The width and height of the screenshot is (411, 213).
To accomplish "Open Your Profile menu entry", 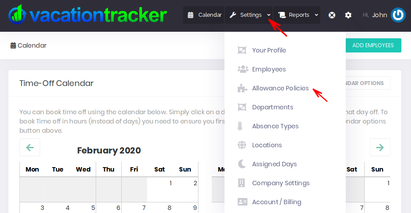I will coord(269,50).
